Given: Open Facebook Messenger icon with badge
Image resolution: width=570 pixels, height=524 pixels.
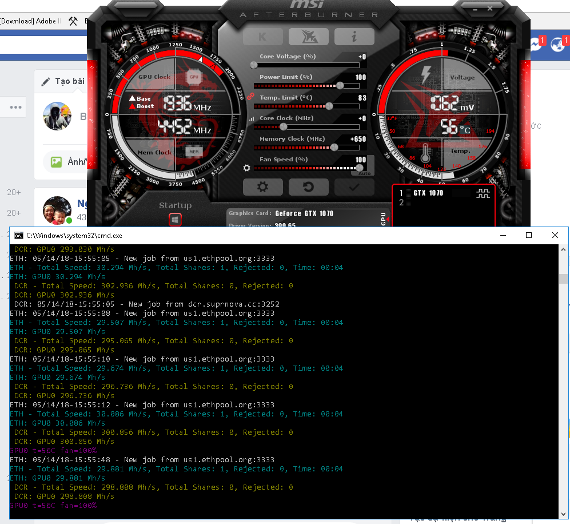Looking at the screenshot, I should tap(537, 44).
